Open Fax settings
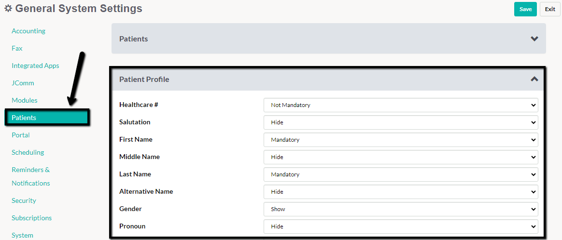The width and height of the screenshot is (562, 240). point(17,48)
